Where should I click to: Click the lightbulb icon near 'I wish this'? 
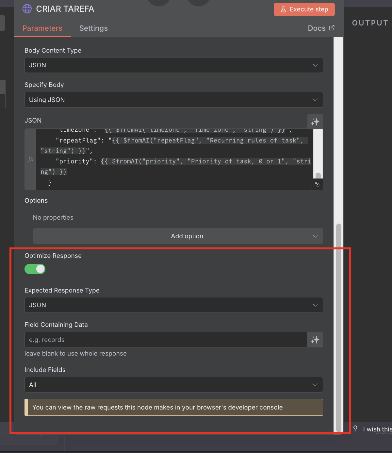pos(355,428)
